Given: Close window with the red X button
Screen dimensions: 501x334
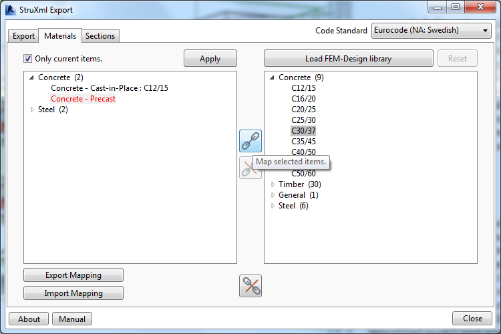Looking at the screenshot, I should point(480,7).
